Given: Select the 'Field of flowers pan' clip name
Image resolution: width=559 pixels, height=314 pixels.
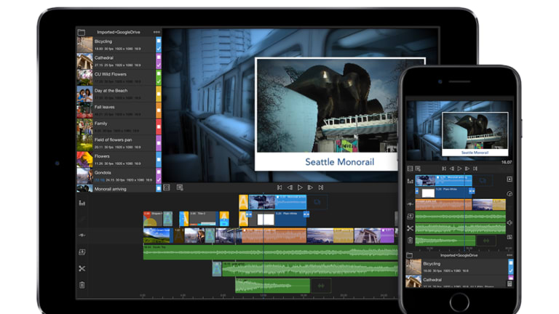Looking at the screenshot, I should pyautogui.click(x=113, y=140).
